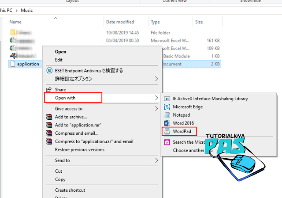The width and height of the screenshot is (282, 198).
Task: Choose Create shortcut from the context menu
Action: click(70, 190)
